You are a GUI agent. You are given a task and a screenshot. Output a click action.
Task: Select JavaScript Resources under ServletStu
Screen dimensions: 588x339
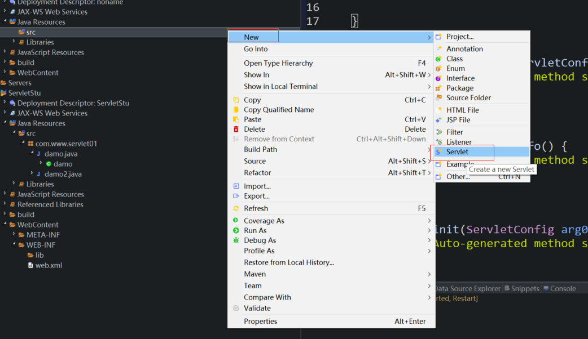pos(51,194)
